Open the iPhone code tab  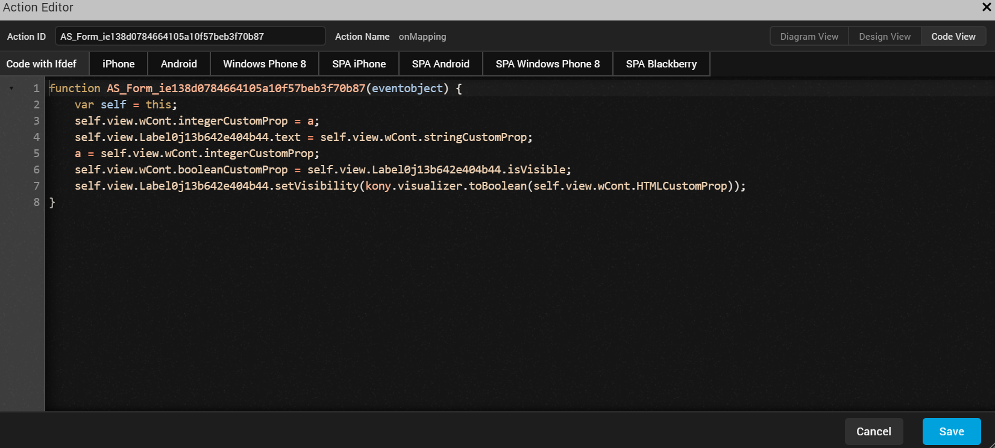tap(119, 64)
